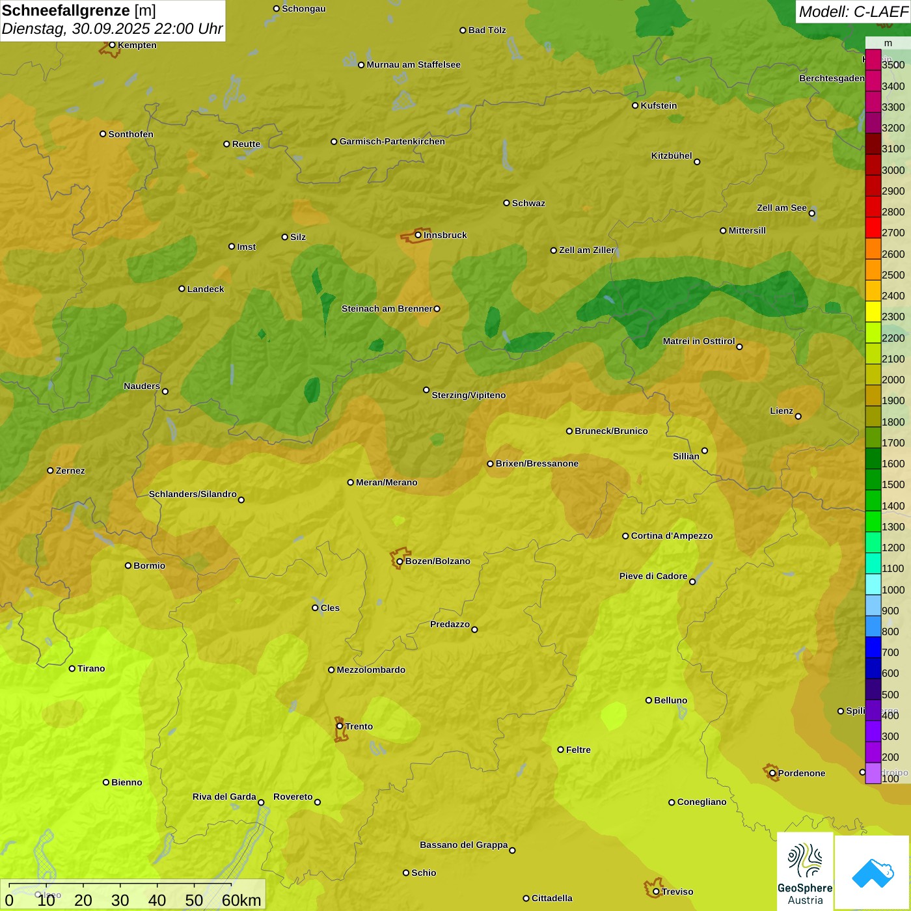Click the Reutte label
Screen dimensions: 911x911
[246, 144]
